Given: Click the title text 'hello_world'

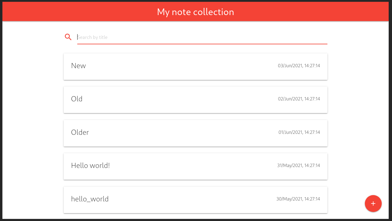Looking at the screenshot, I should coord(90,199).
